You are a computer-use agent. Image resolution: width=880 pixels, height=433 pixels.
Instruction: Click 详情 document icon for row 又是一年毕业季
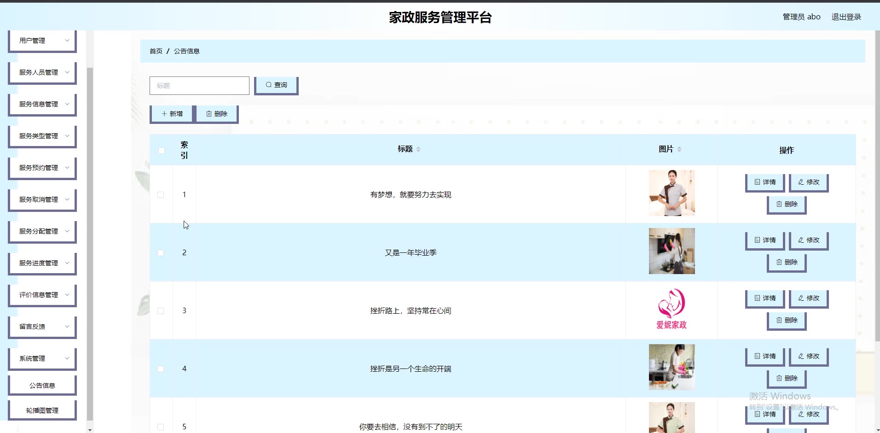757,240
